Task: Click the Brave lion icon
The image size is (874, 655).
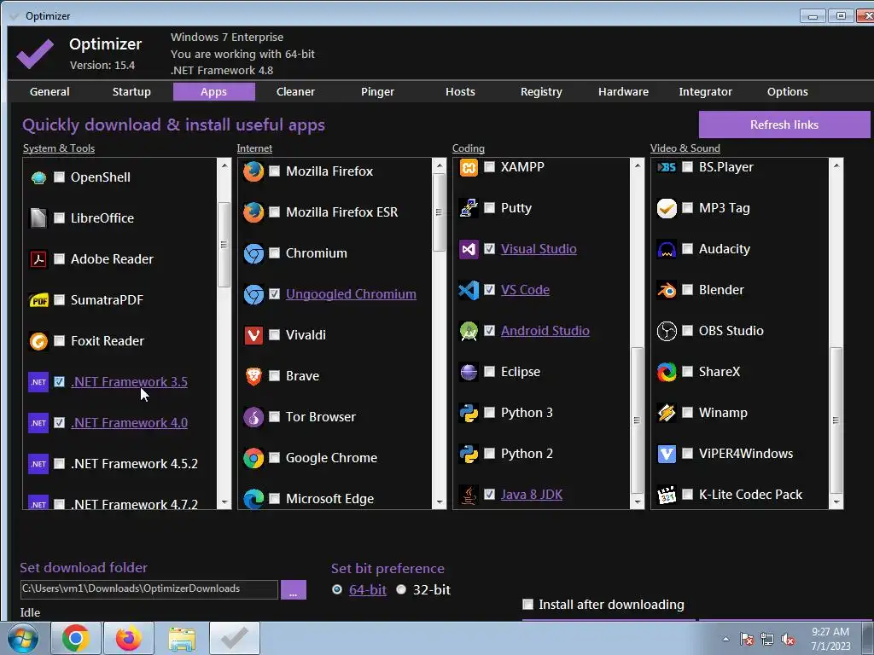Action: (253, 376)
